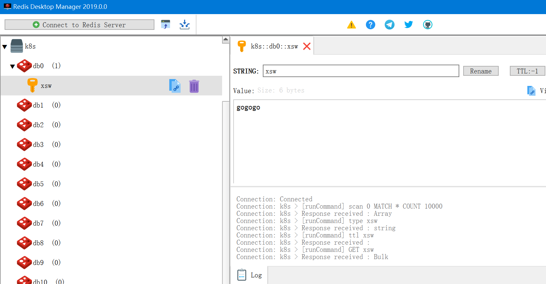Click the Redis Desktop Manager title icon

click(7, 7)
